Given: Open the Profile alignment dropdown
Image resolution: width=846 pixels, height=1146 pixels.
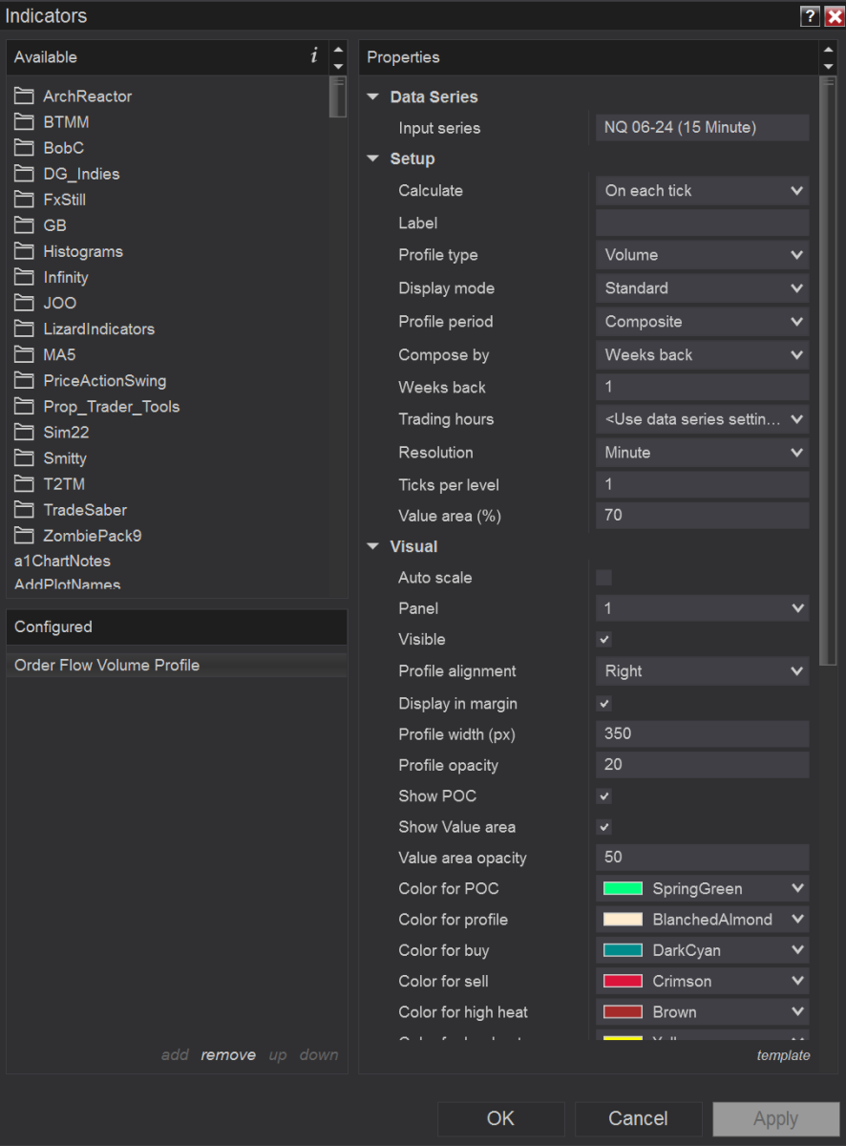Looking at the screenshot, I should tap(702, 671).
